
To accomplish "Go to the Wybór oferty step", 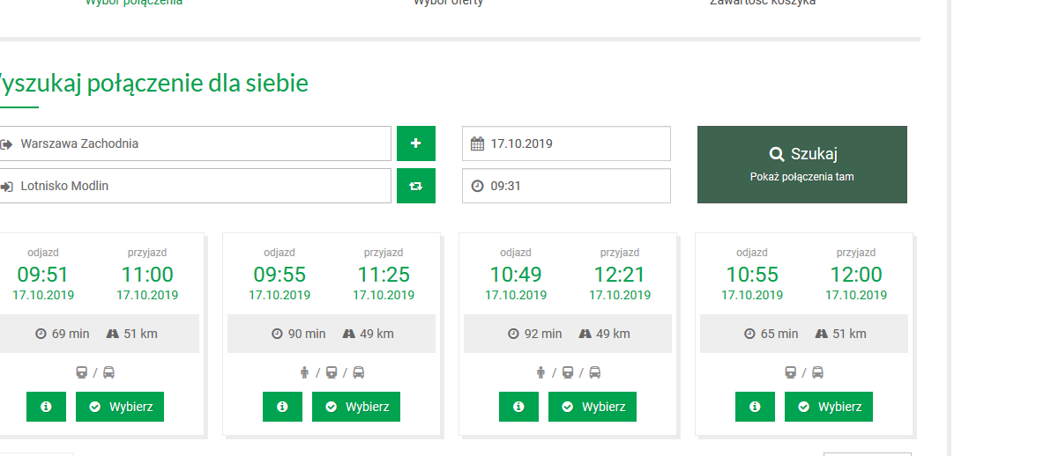I will tap(448, 3).
